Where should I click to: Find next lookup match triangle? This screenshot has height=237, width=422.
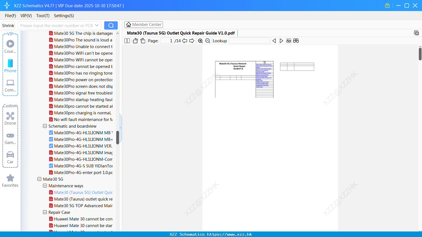tap(281, 41)
